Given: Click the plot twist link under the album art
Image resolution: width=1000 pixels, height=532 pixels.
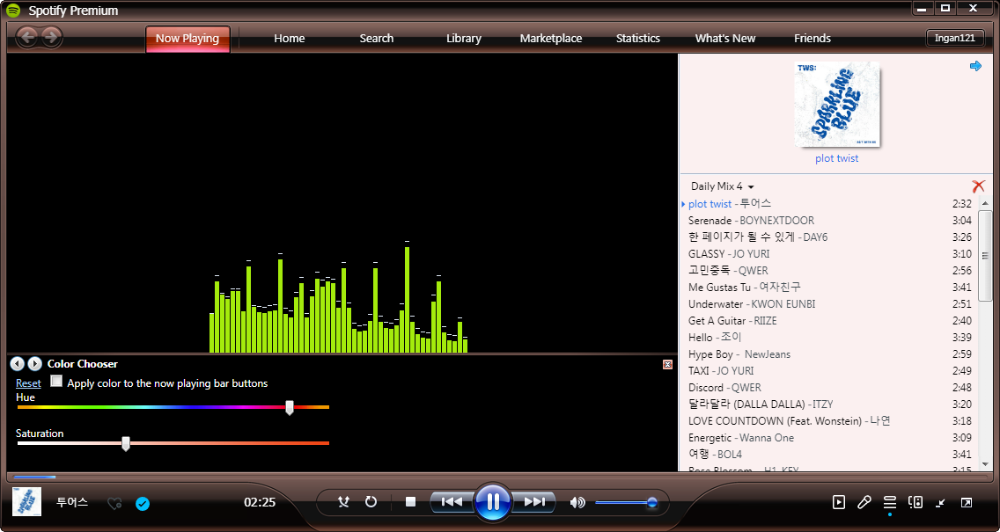Looking at the screenshot, I should pyautogui.click(x=837, y=158).
